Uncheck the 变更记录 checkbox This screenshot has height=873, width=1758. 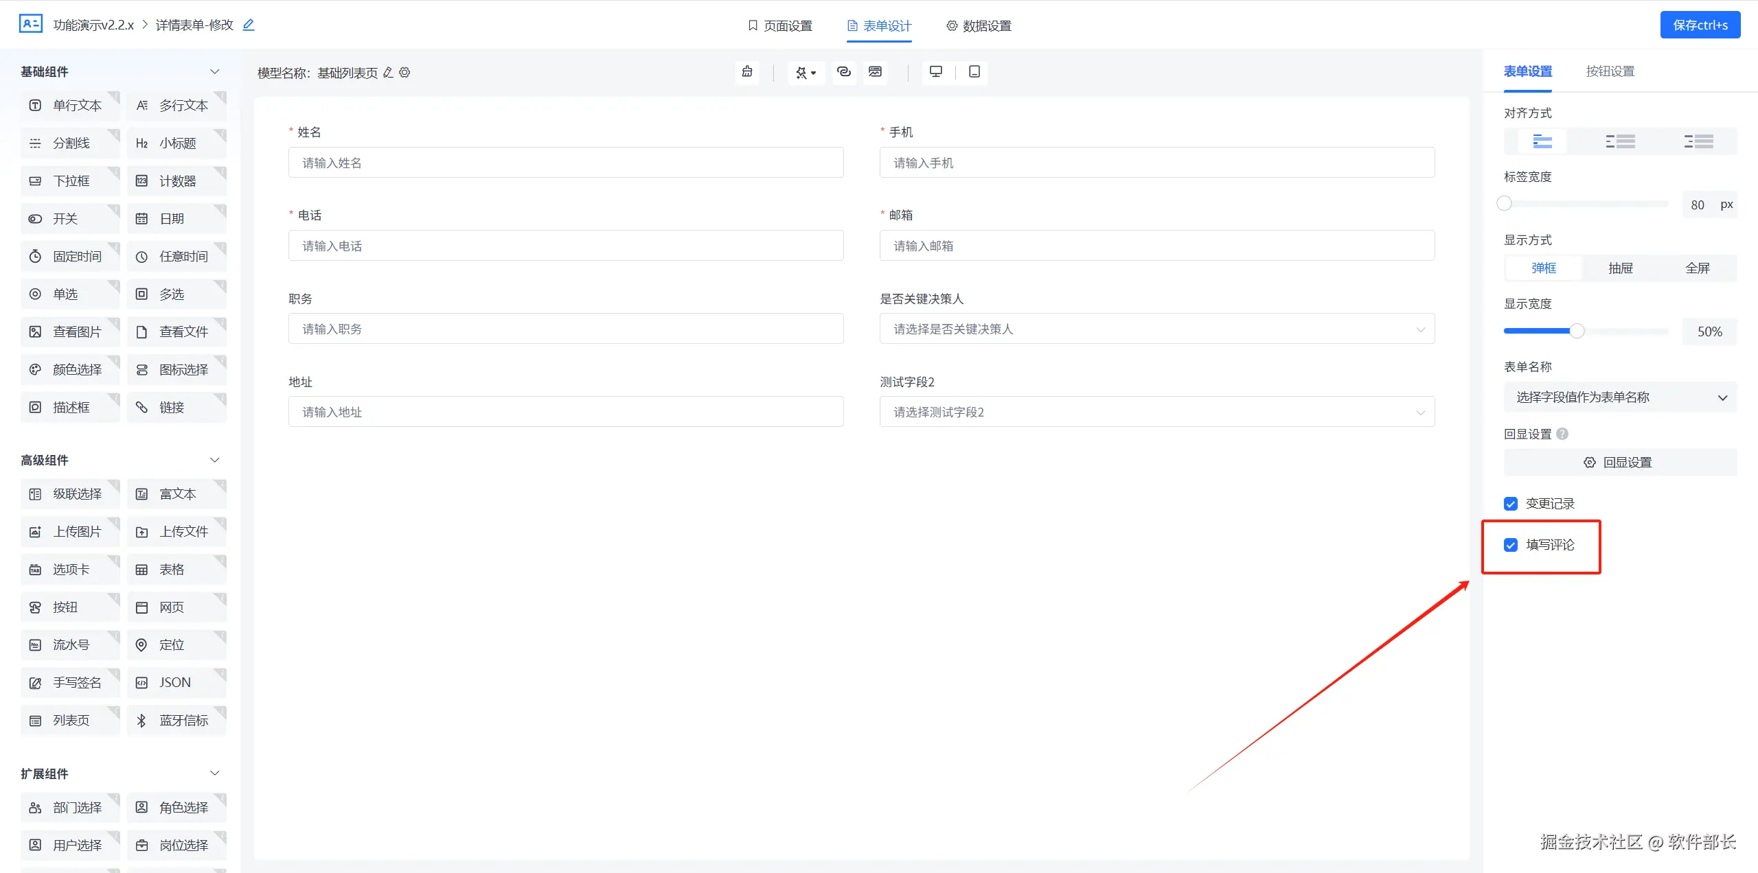(1511, 504)
